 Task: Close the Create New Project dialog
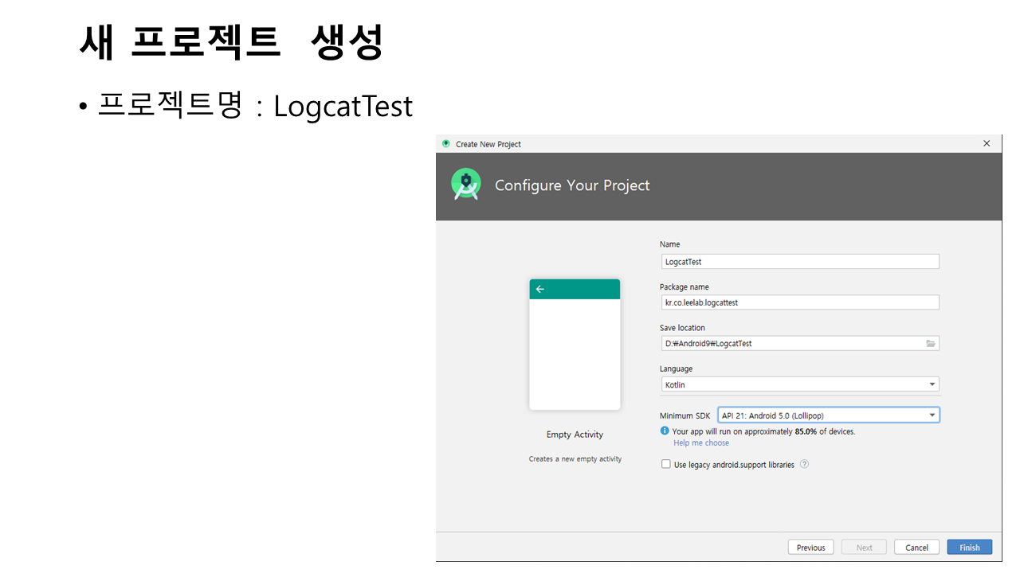coord(987,144)
